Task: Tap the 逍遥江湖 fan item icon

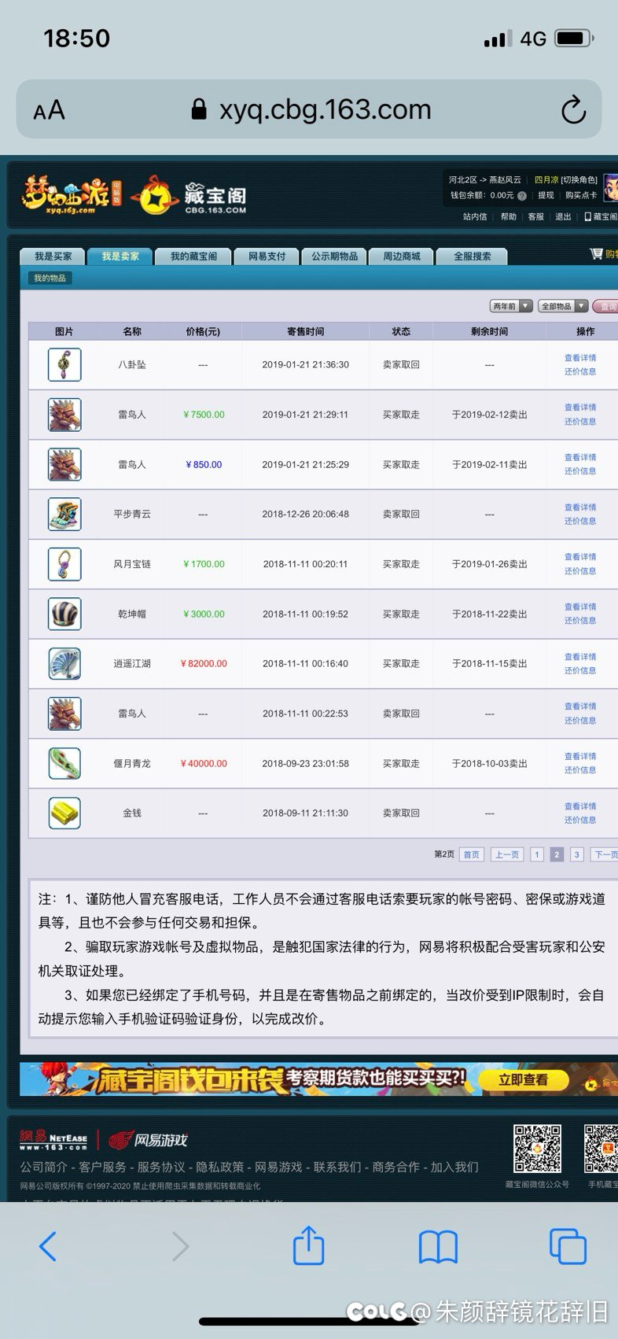Action: click(64, 664)
